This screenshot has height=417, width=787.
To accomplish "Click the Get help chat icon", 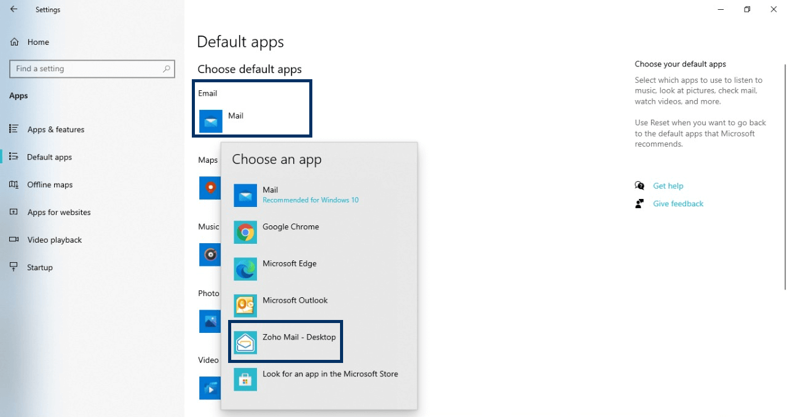I will click(x=639, y=185).
